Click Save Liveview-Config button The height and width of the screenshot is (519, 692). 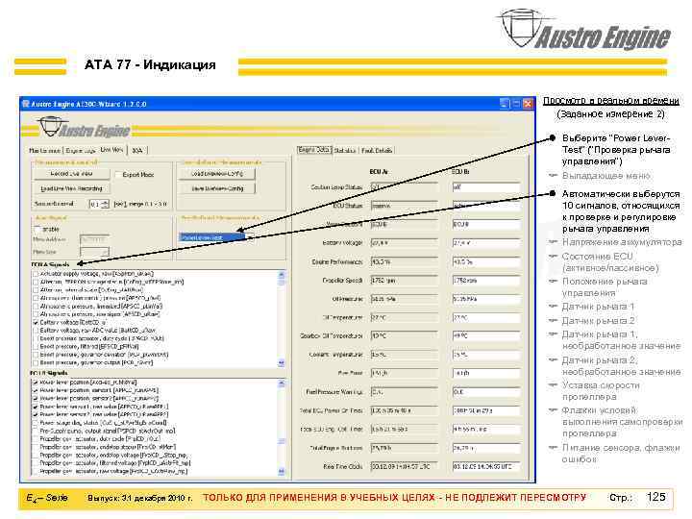click(x=216, y=188)
